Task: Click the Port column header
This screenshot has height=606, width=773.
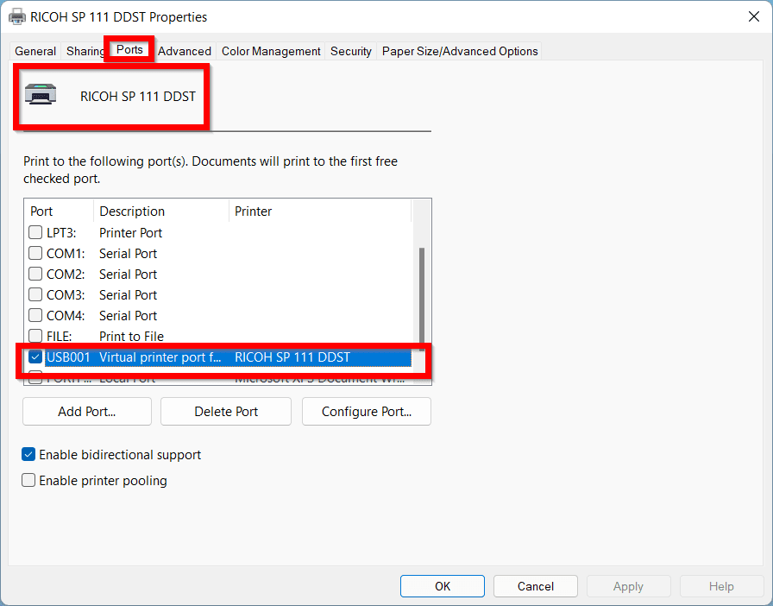Action: 59,211
